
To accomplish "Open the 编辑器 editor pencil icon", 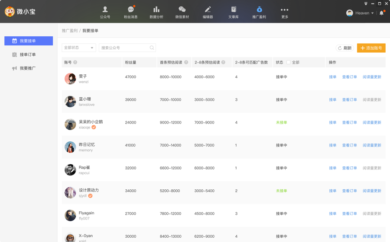I will [x=208, y=10].
